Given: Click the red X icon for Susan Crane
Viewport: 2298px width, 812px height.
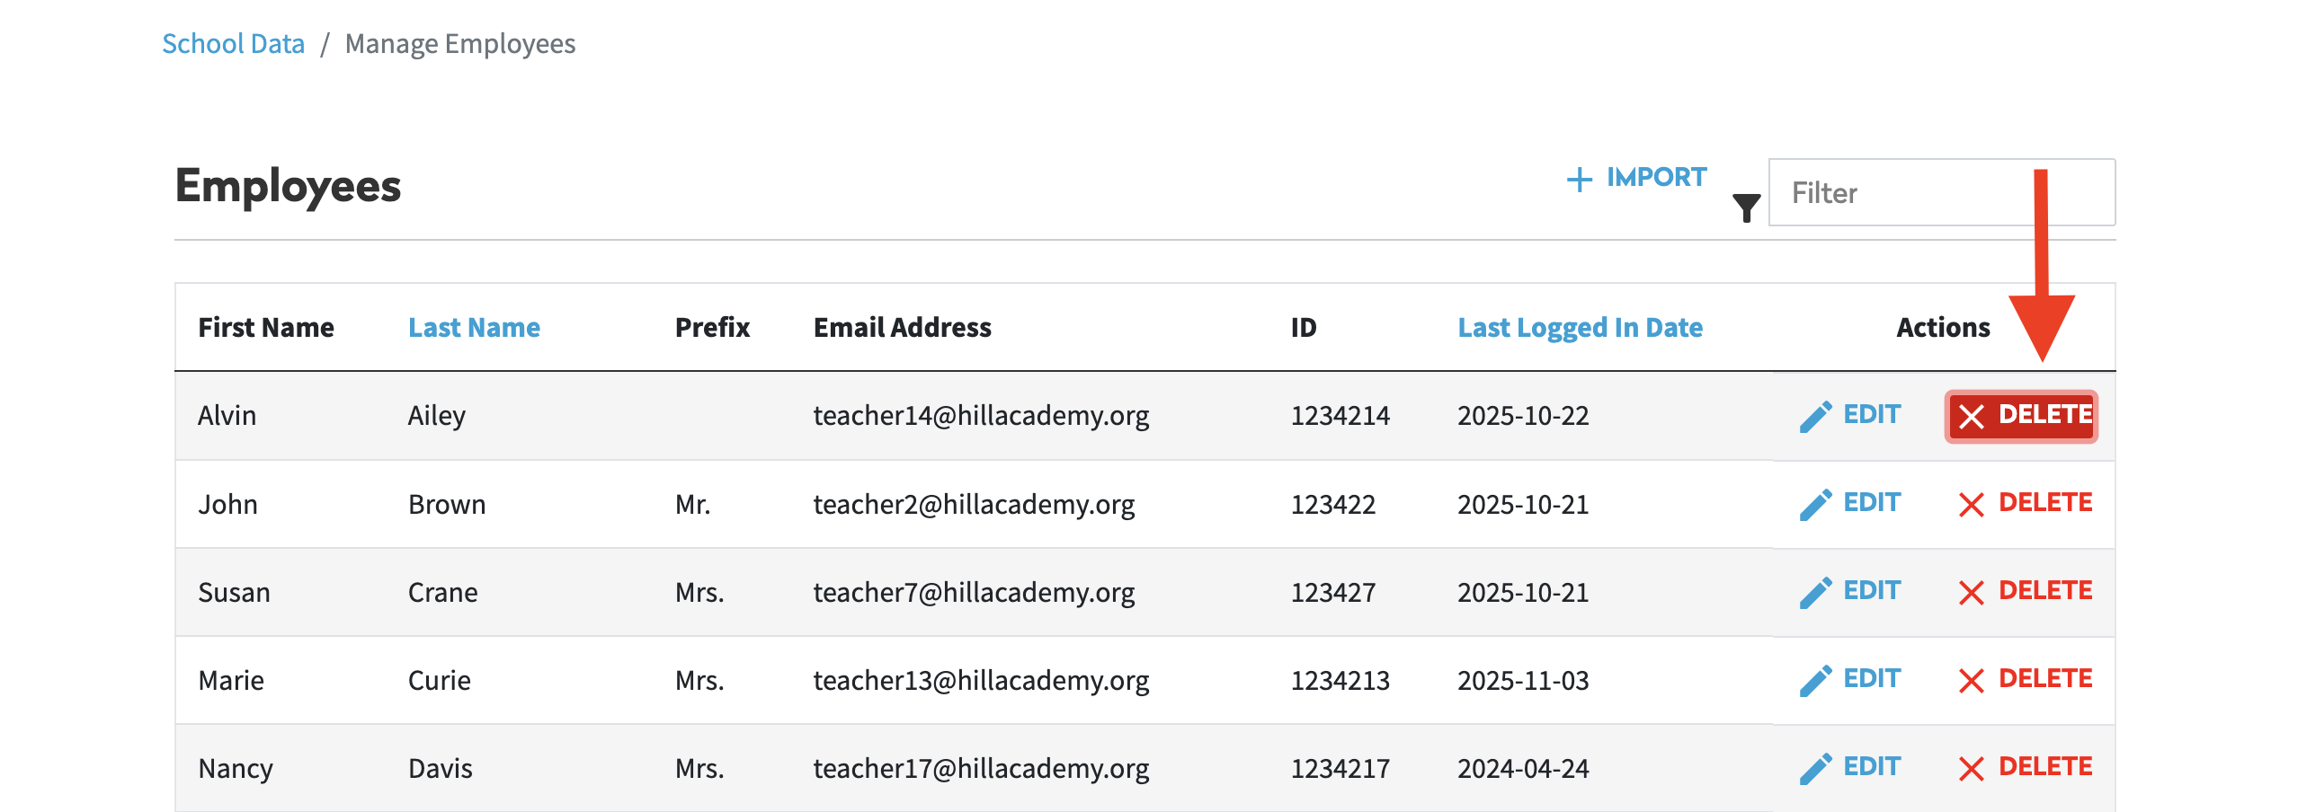Looking at the screenshot, I should click(x=1971, y=593).
